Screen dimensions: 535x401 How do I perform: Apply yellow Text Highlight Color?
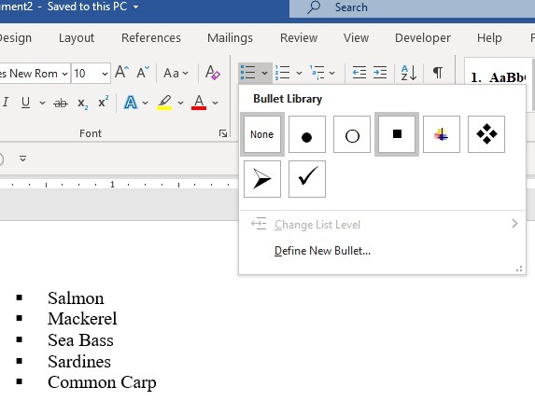click(164, 103)
